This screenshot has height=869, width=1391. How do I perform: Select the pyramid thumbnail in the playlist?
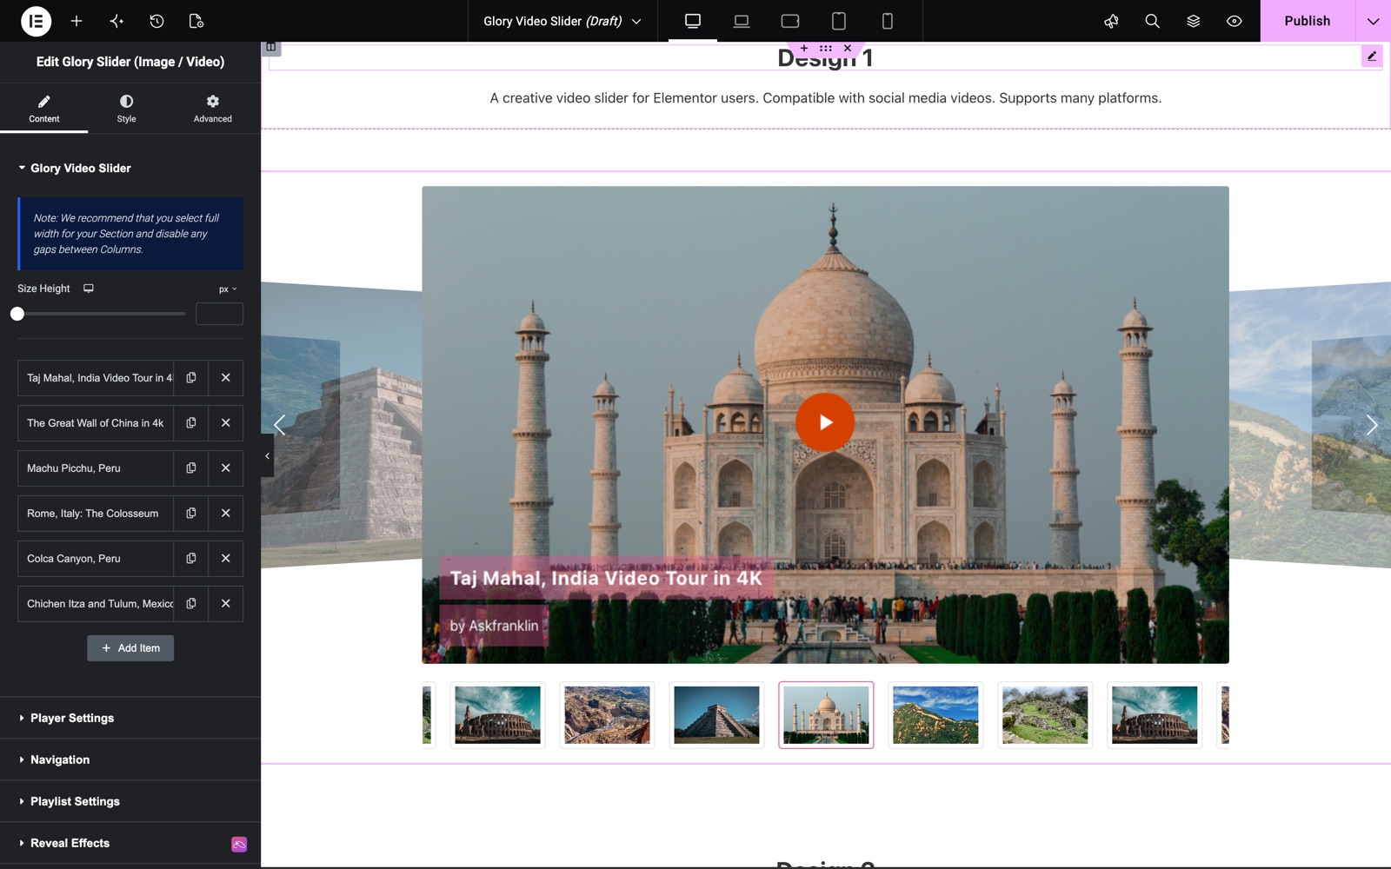716,715
